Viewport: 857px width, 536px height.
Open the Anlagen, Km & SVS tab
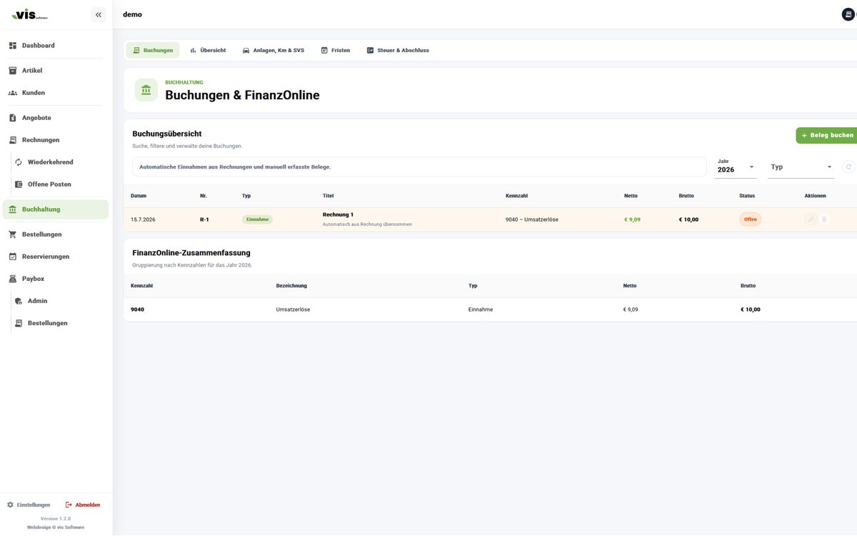(x=274, y=50)
